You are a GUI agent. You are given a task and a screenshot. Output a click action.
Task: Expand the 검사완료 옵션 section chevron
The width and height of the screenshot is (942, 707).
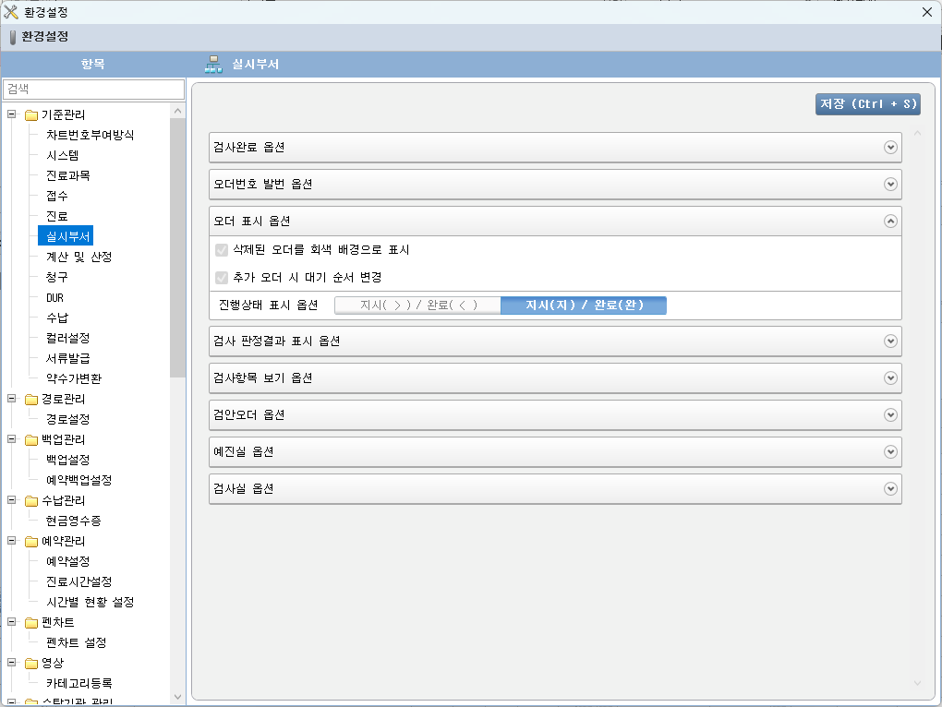890,148
